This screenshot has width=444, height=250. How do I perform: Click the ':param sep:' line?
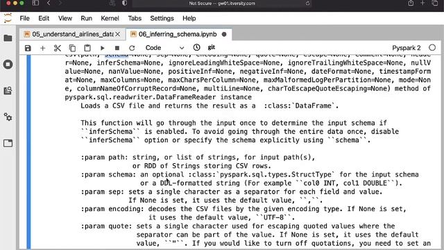(x=232, y=192)
